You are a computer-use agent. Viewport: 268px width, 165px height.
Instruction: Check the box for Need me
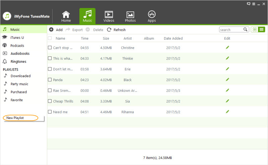(x=50, y=112)
